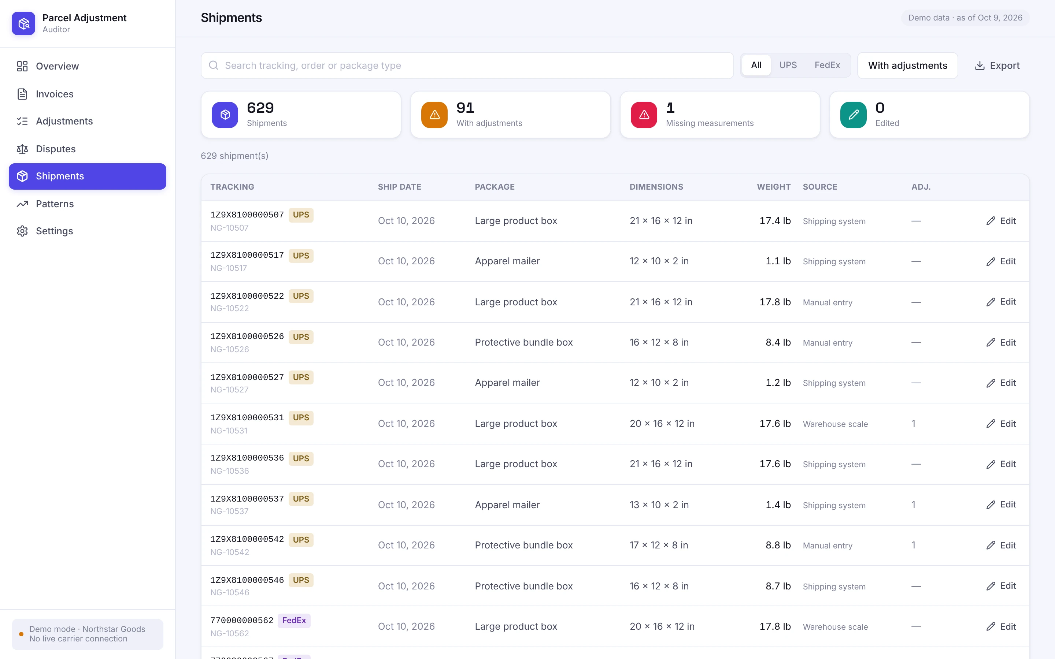Click pencil icon for FedEx order NG-10562
This screenshot has width=1055, height=659.
pyautogui.click(x=991, y=626)
